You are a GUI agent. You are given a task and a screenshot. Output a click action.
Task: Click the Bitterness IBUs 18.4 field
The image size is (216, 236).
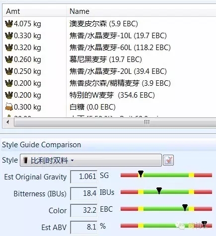click(x=84, y=193)
